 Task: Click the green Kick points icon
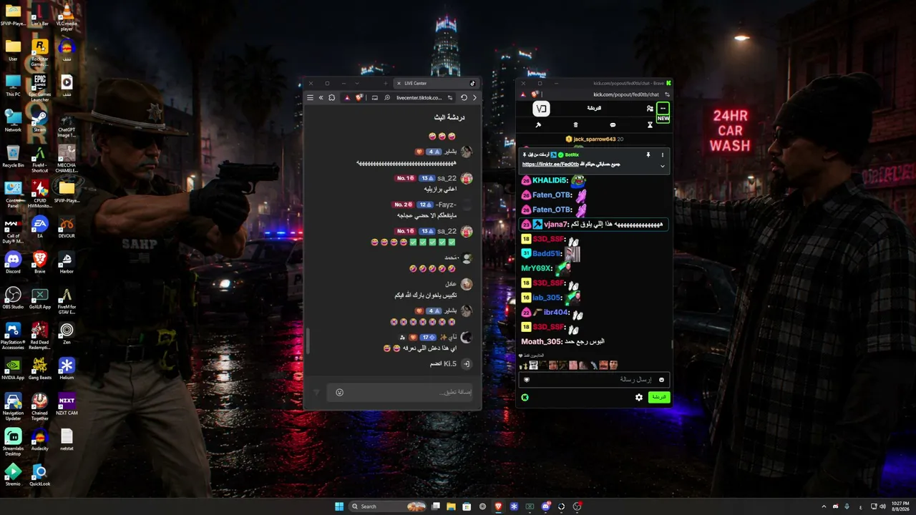[x=525, y=397]
